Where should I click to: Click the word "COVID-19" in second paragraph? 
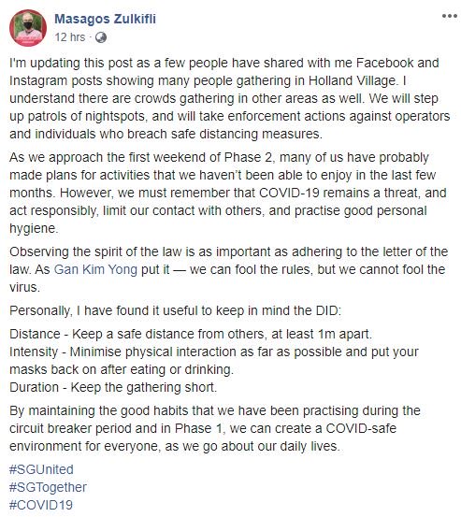tap(290, 193)
